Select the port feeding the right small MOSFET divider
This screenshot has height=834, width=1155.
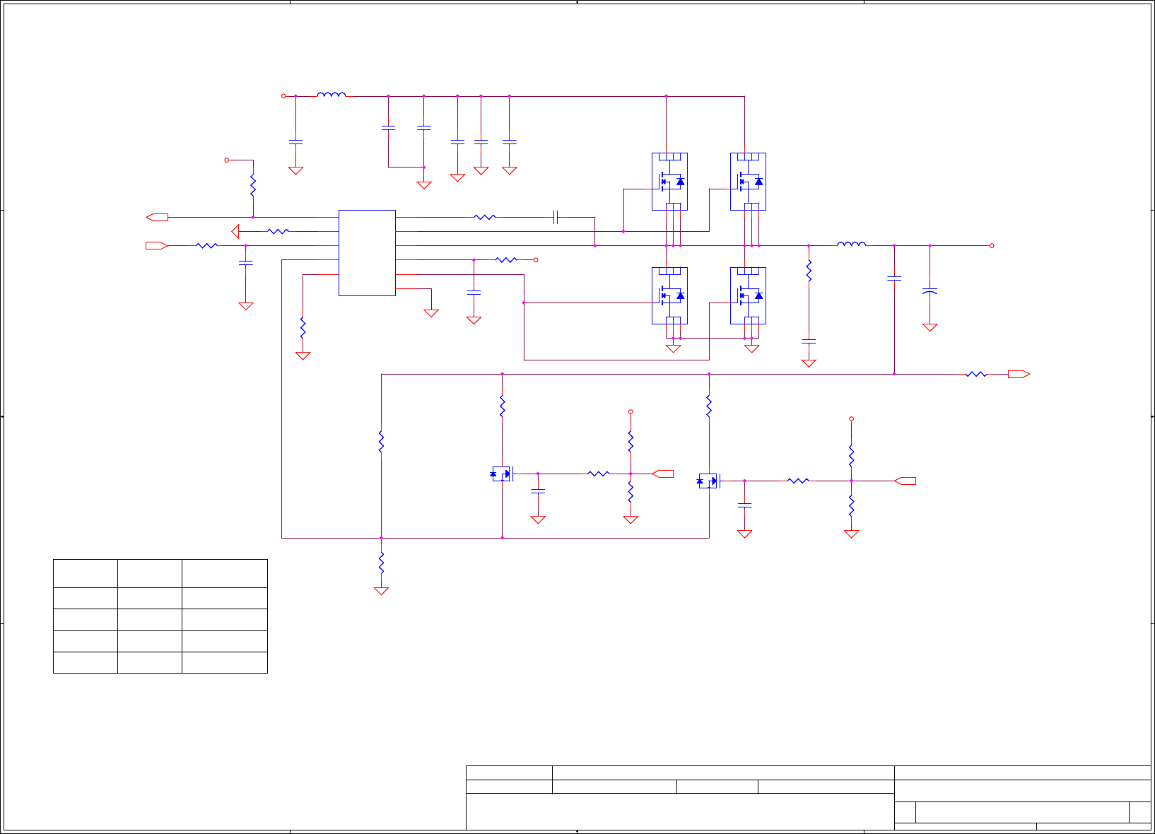(905, 481)
